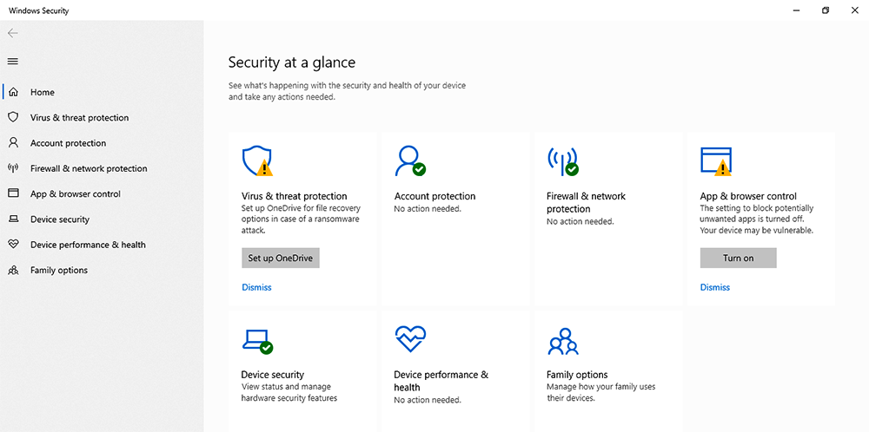Click text 'Manage how your family uses their devices.'
This screenshot has width=869, height=432.
(600, 392)
